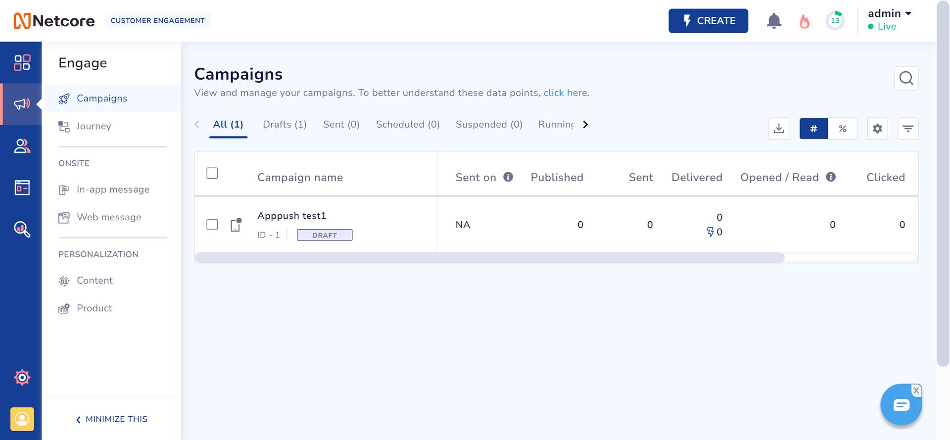
Task: Click the search magnifier icon
Action: point(906,78)
